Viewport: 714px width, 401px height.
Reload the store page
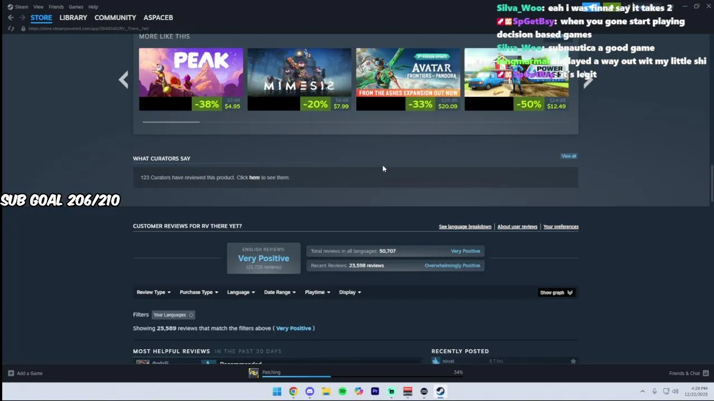click(11, 28)
